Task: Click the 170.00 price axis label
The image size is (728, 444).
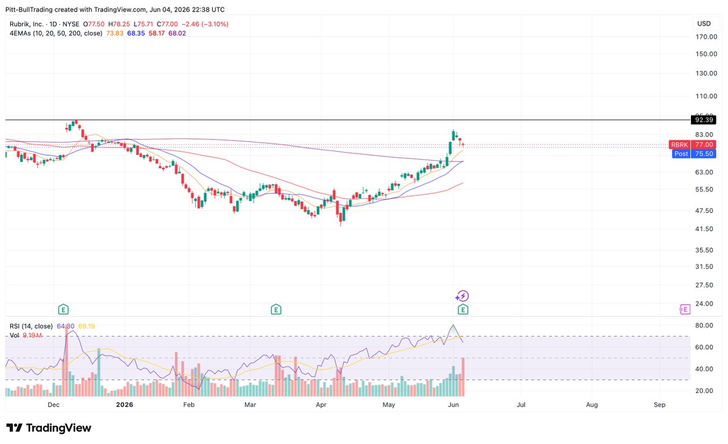Action: pos(707,36)
